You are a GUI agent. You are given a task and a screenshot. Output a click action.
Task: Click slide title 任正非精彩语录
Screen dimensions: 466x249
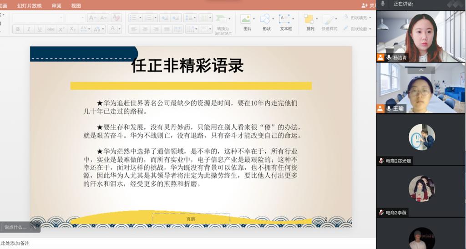click(187, 66)
